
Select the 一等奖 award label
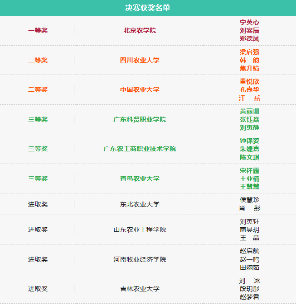coord(38,30)
